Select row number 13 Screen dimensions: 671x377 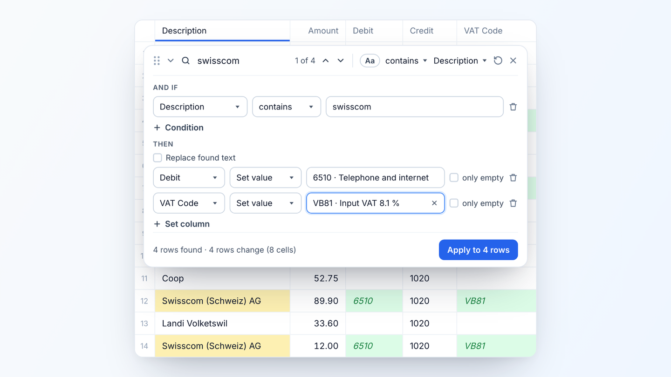tap(144, 323)
